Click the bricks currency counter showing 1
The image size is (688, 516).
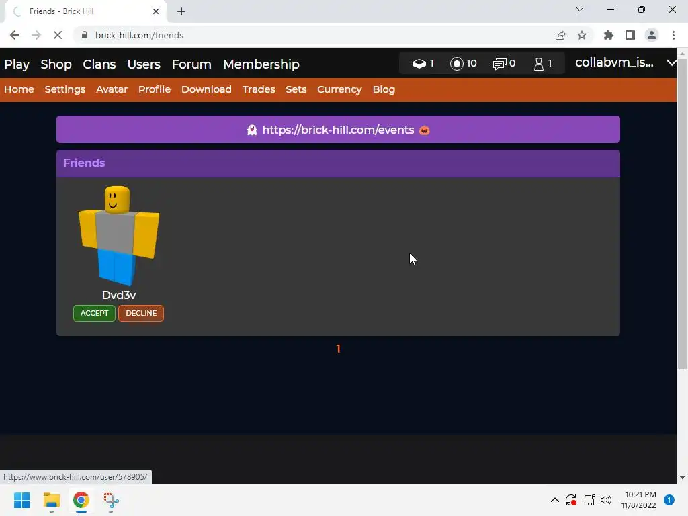click(423, 64)
